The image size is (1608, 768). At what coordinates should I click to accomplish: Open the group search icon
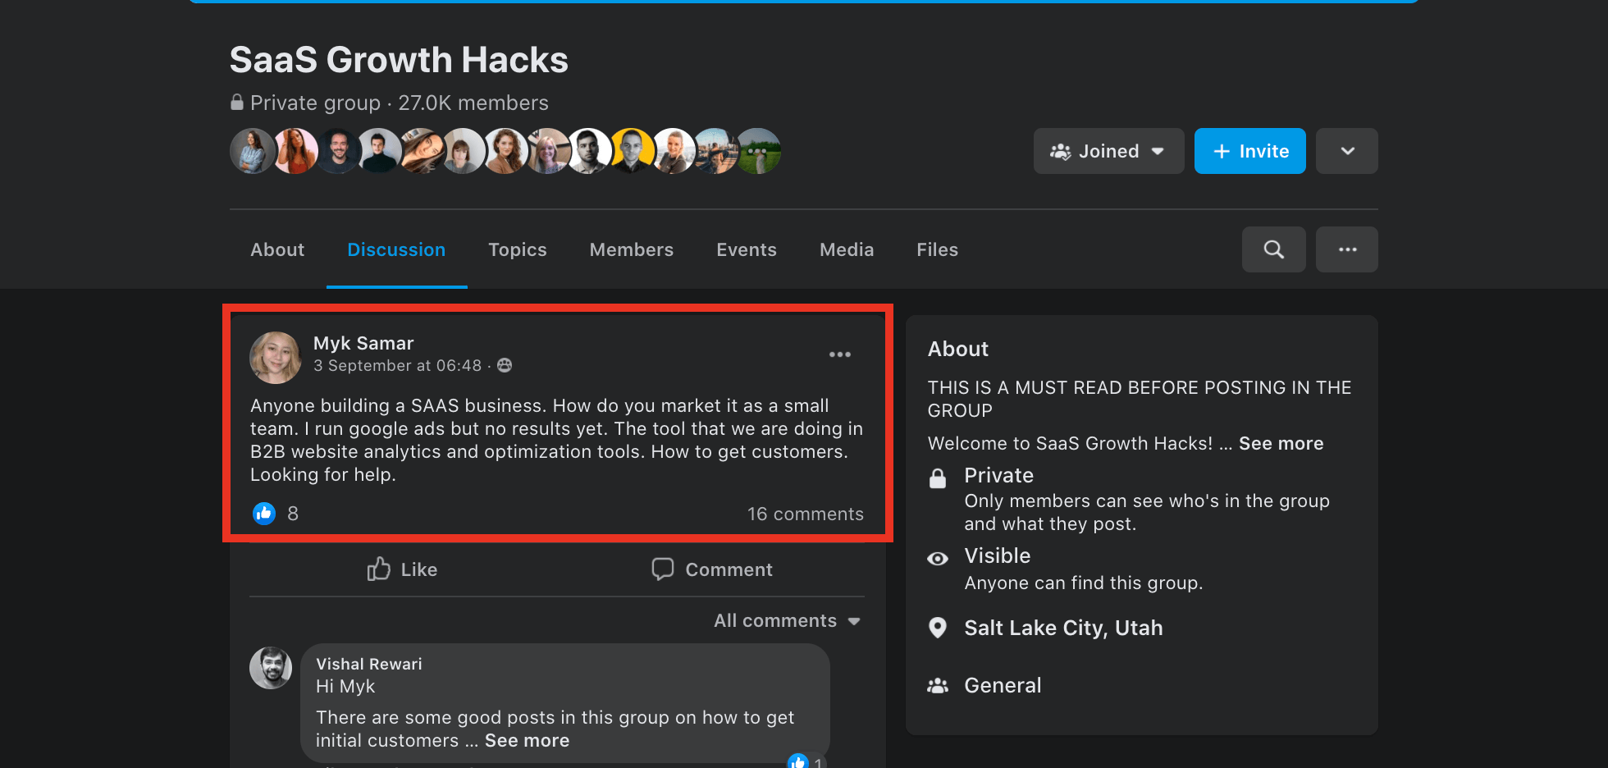click(1273, 249)
